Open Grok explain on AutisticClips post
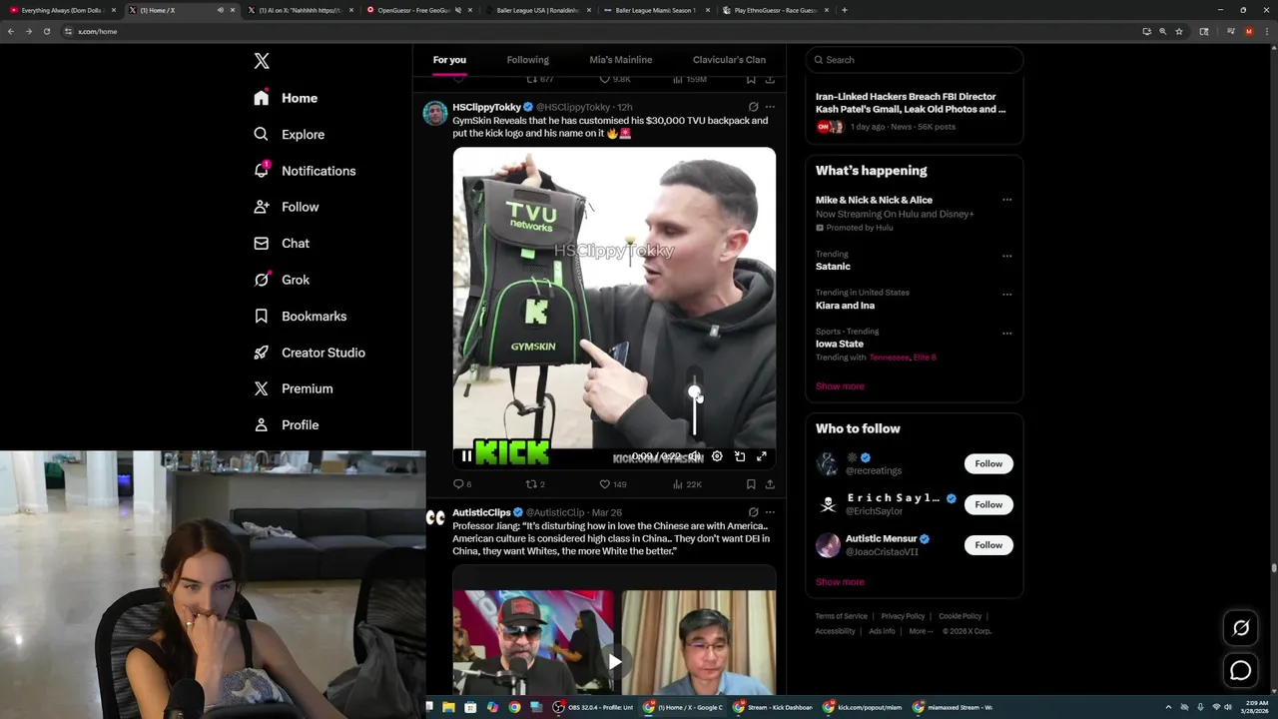1278x719 pixels. 753,512
